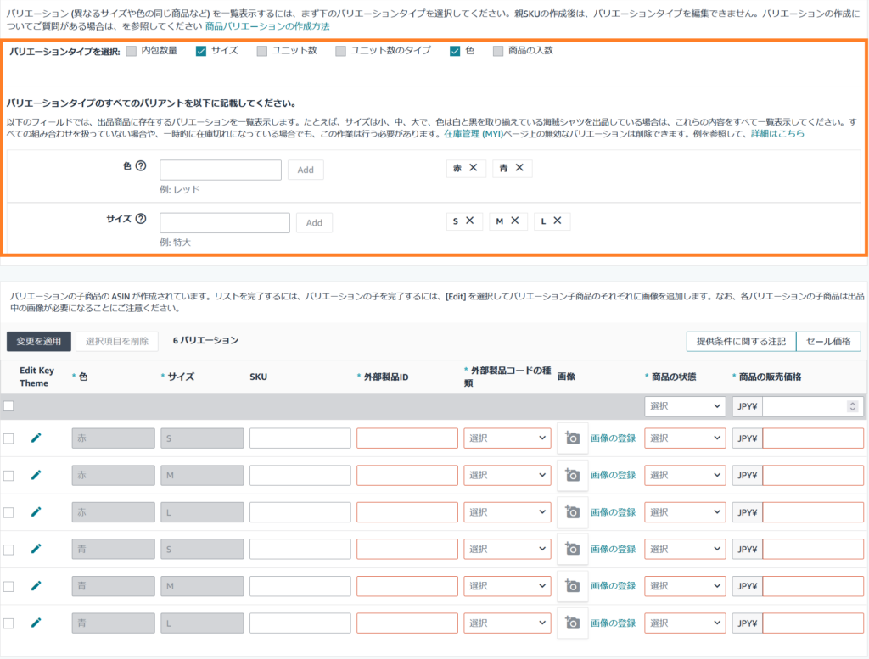Image resolution: width=869 pixels, height=659 pixels.
Task: Click the price stepper in header price field
Action: (852, 407)
